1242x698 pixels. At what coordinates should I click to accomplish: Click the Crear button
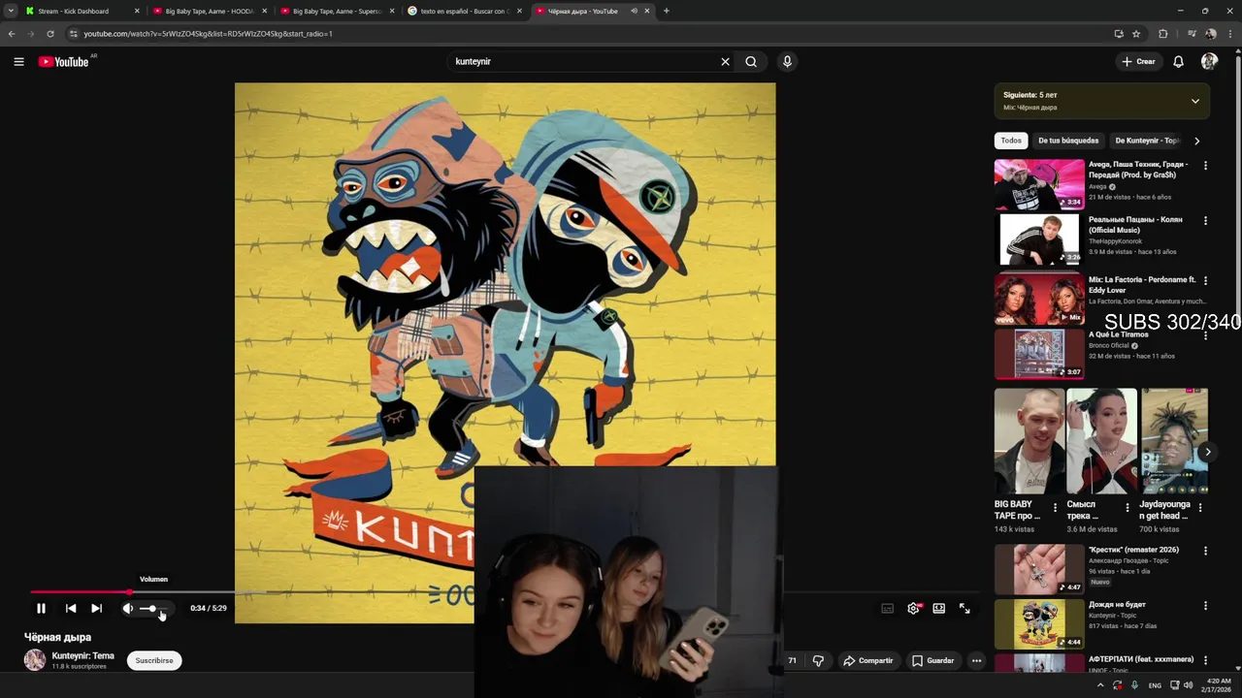coord(1138,61)
